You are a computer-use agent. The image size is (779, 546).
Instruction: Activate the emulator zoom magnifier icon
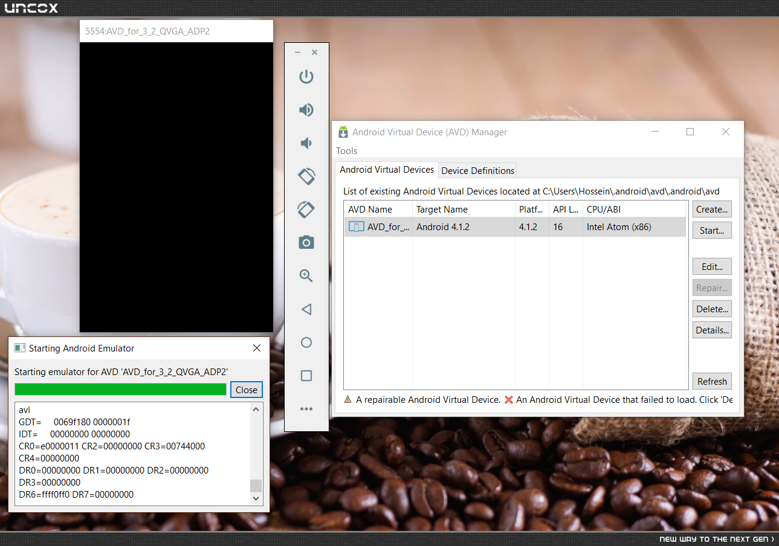(x=306, y=276)
